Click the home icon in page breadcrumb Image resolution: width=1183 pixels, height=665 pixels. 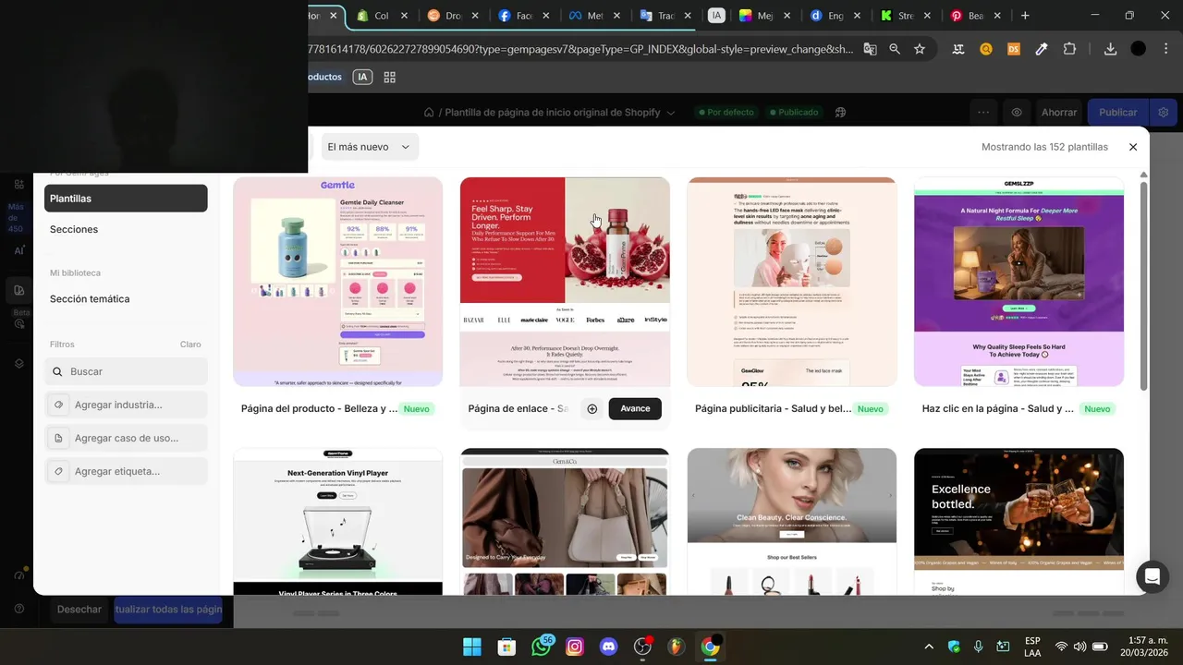pyautogui.click(x=429, y=113)
